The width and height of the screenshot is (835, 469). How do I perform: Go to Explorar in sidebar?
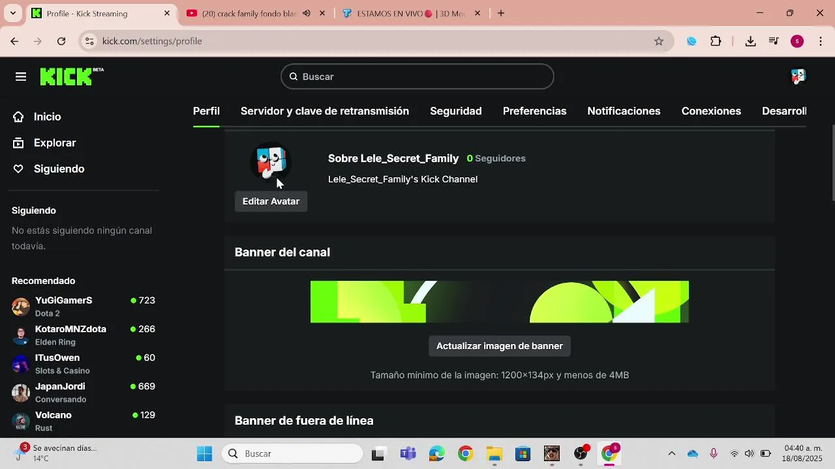pos(55,143)
